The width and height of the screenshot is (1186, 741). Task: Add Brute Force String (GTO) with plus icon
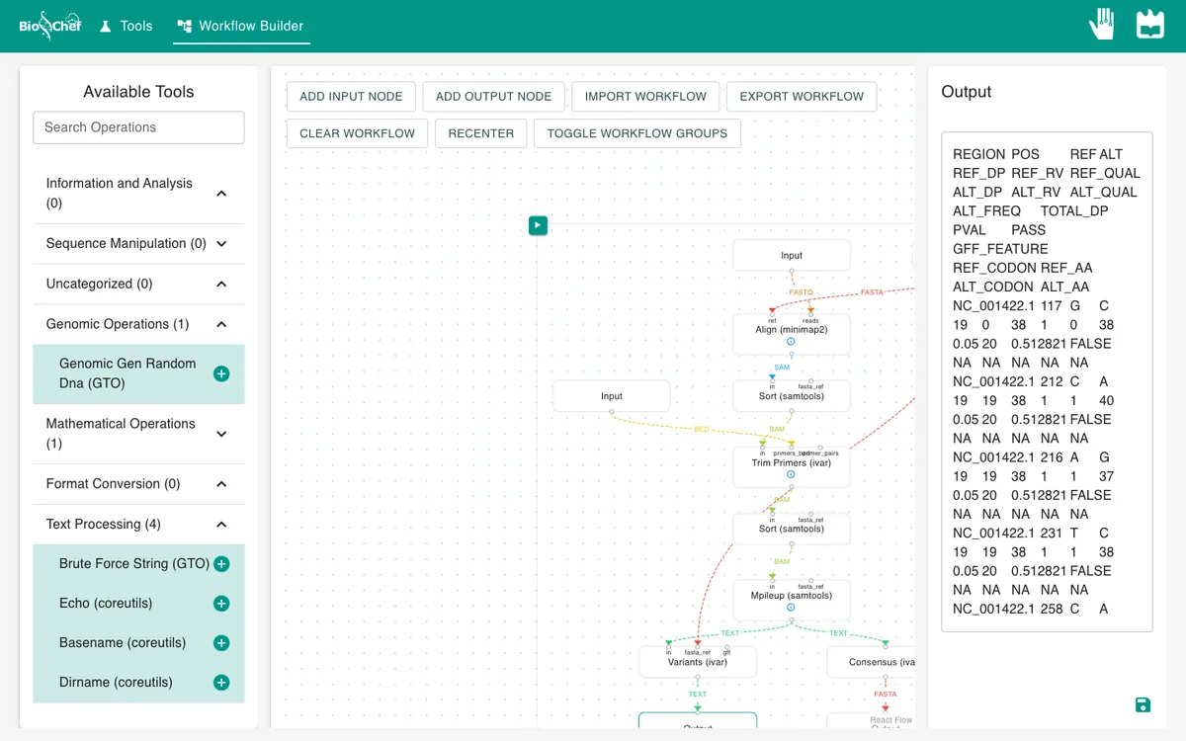[221, 564]
